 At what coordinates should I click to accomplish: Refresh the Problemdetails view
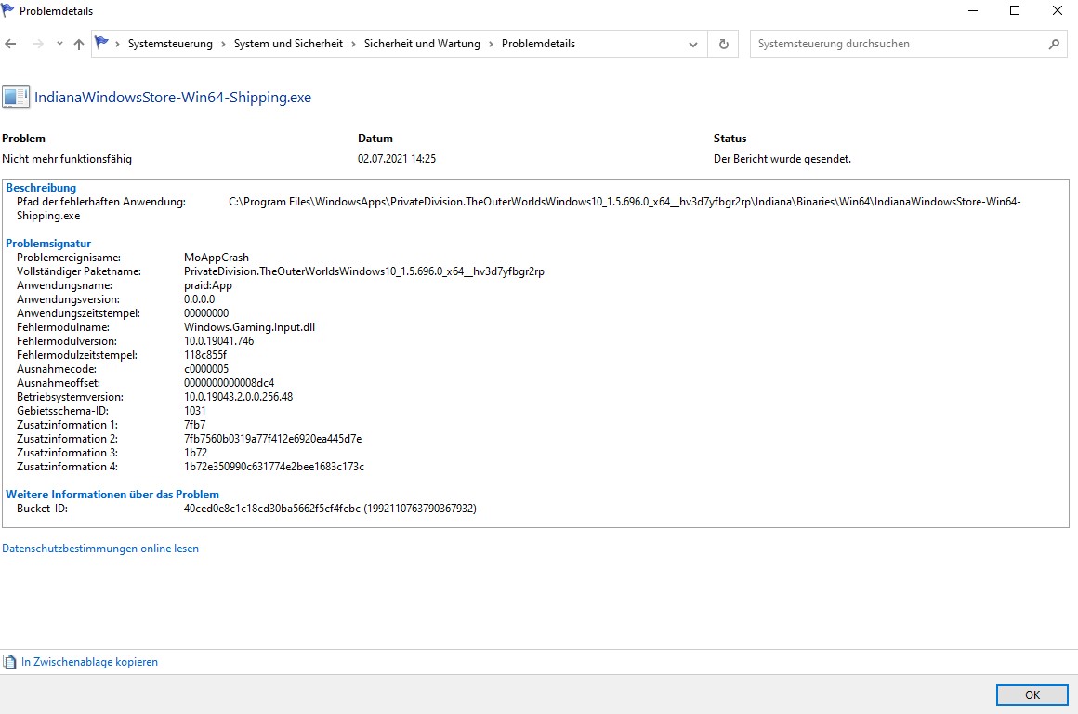point(723,44)
